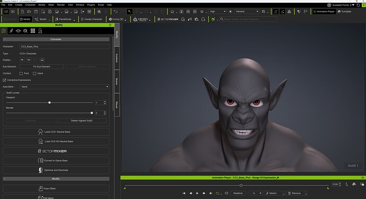The image size is (366, 199).
Task: Click the Save Project disk icon
Action: pyautogui.click(x=36, y=12)
